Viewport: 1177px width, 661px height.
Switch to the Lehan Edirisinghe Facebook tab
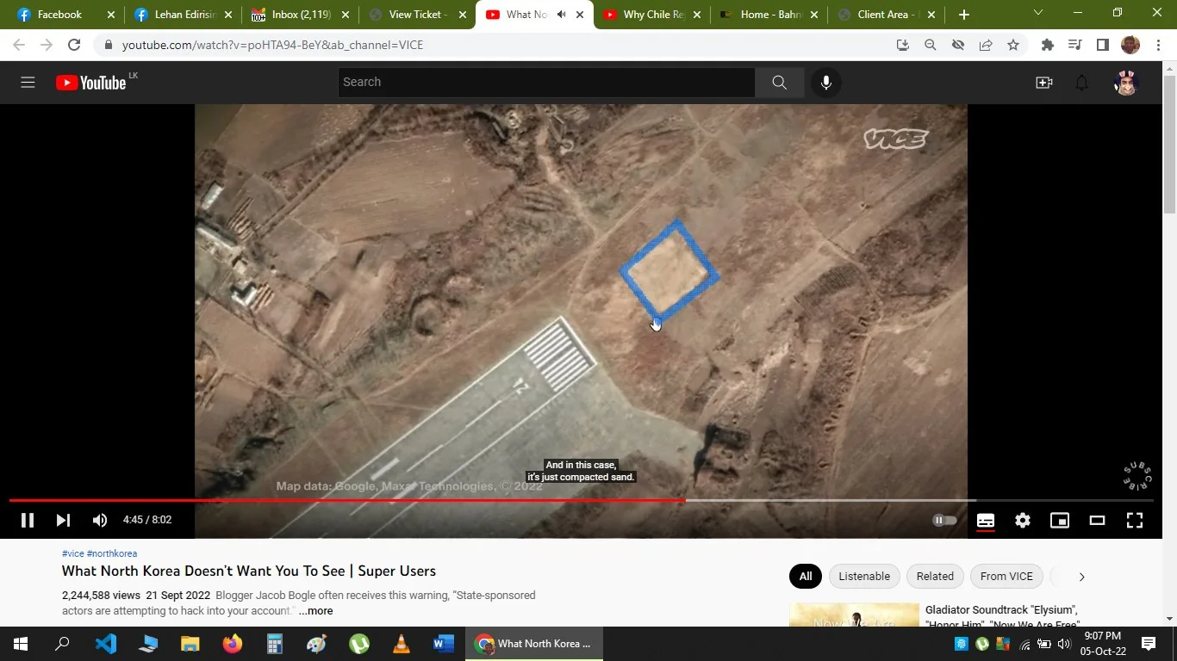(x=184, y=15)
